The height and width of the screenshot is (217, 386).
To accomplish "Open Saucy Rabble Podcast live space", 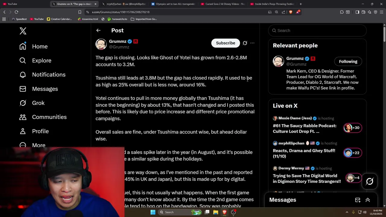I will pos(305,128).
